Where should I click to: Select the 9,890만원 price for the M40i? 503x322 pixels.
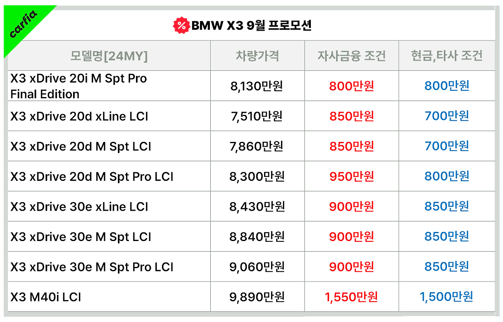[257, 297]
